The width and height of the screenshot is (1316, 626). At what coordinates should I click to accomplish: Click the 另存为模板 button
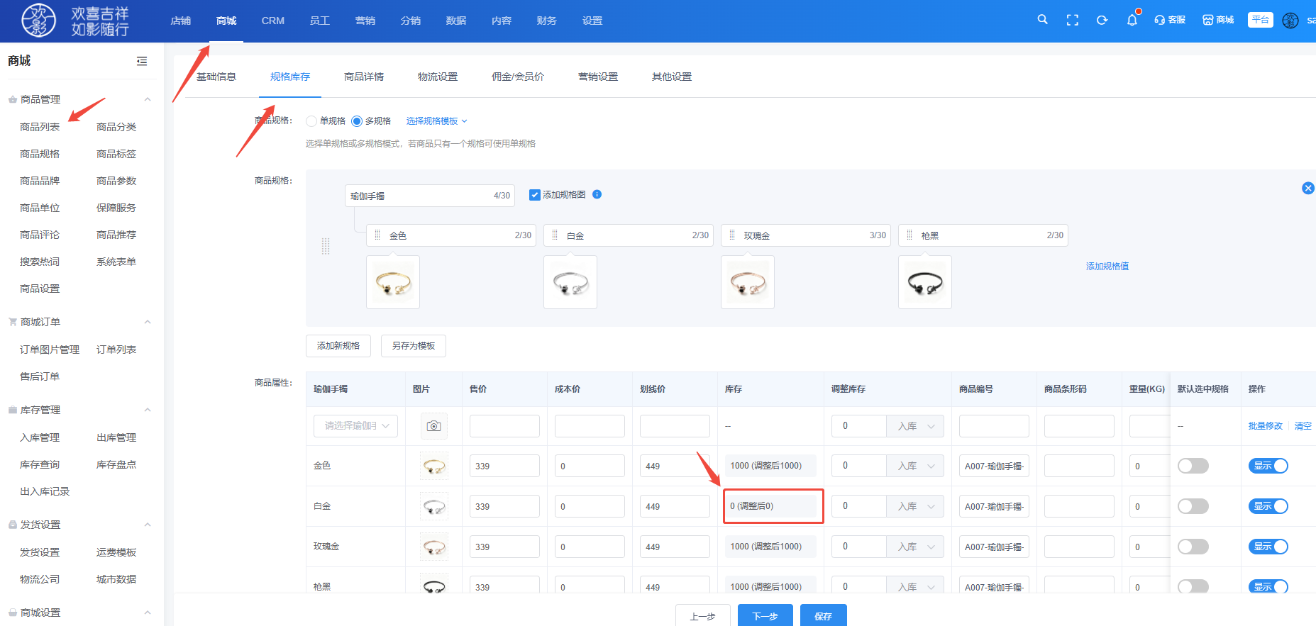click(x=414, y=346)
